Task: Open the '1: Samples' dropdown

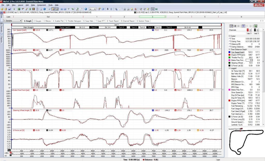Action: [13, 21]
